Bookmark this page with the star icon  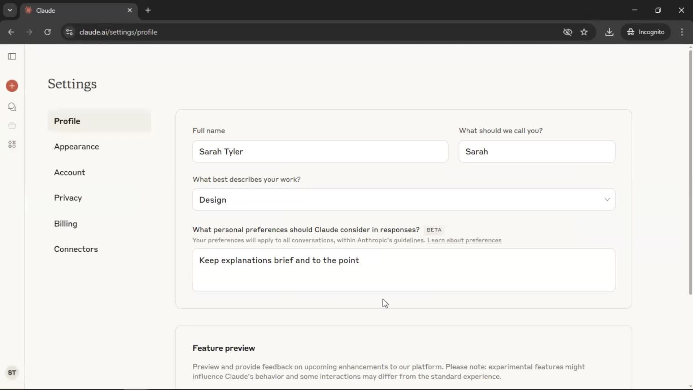pyautogui.click(x=584, y=32)
